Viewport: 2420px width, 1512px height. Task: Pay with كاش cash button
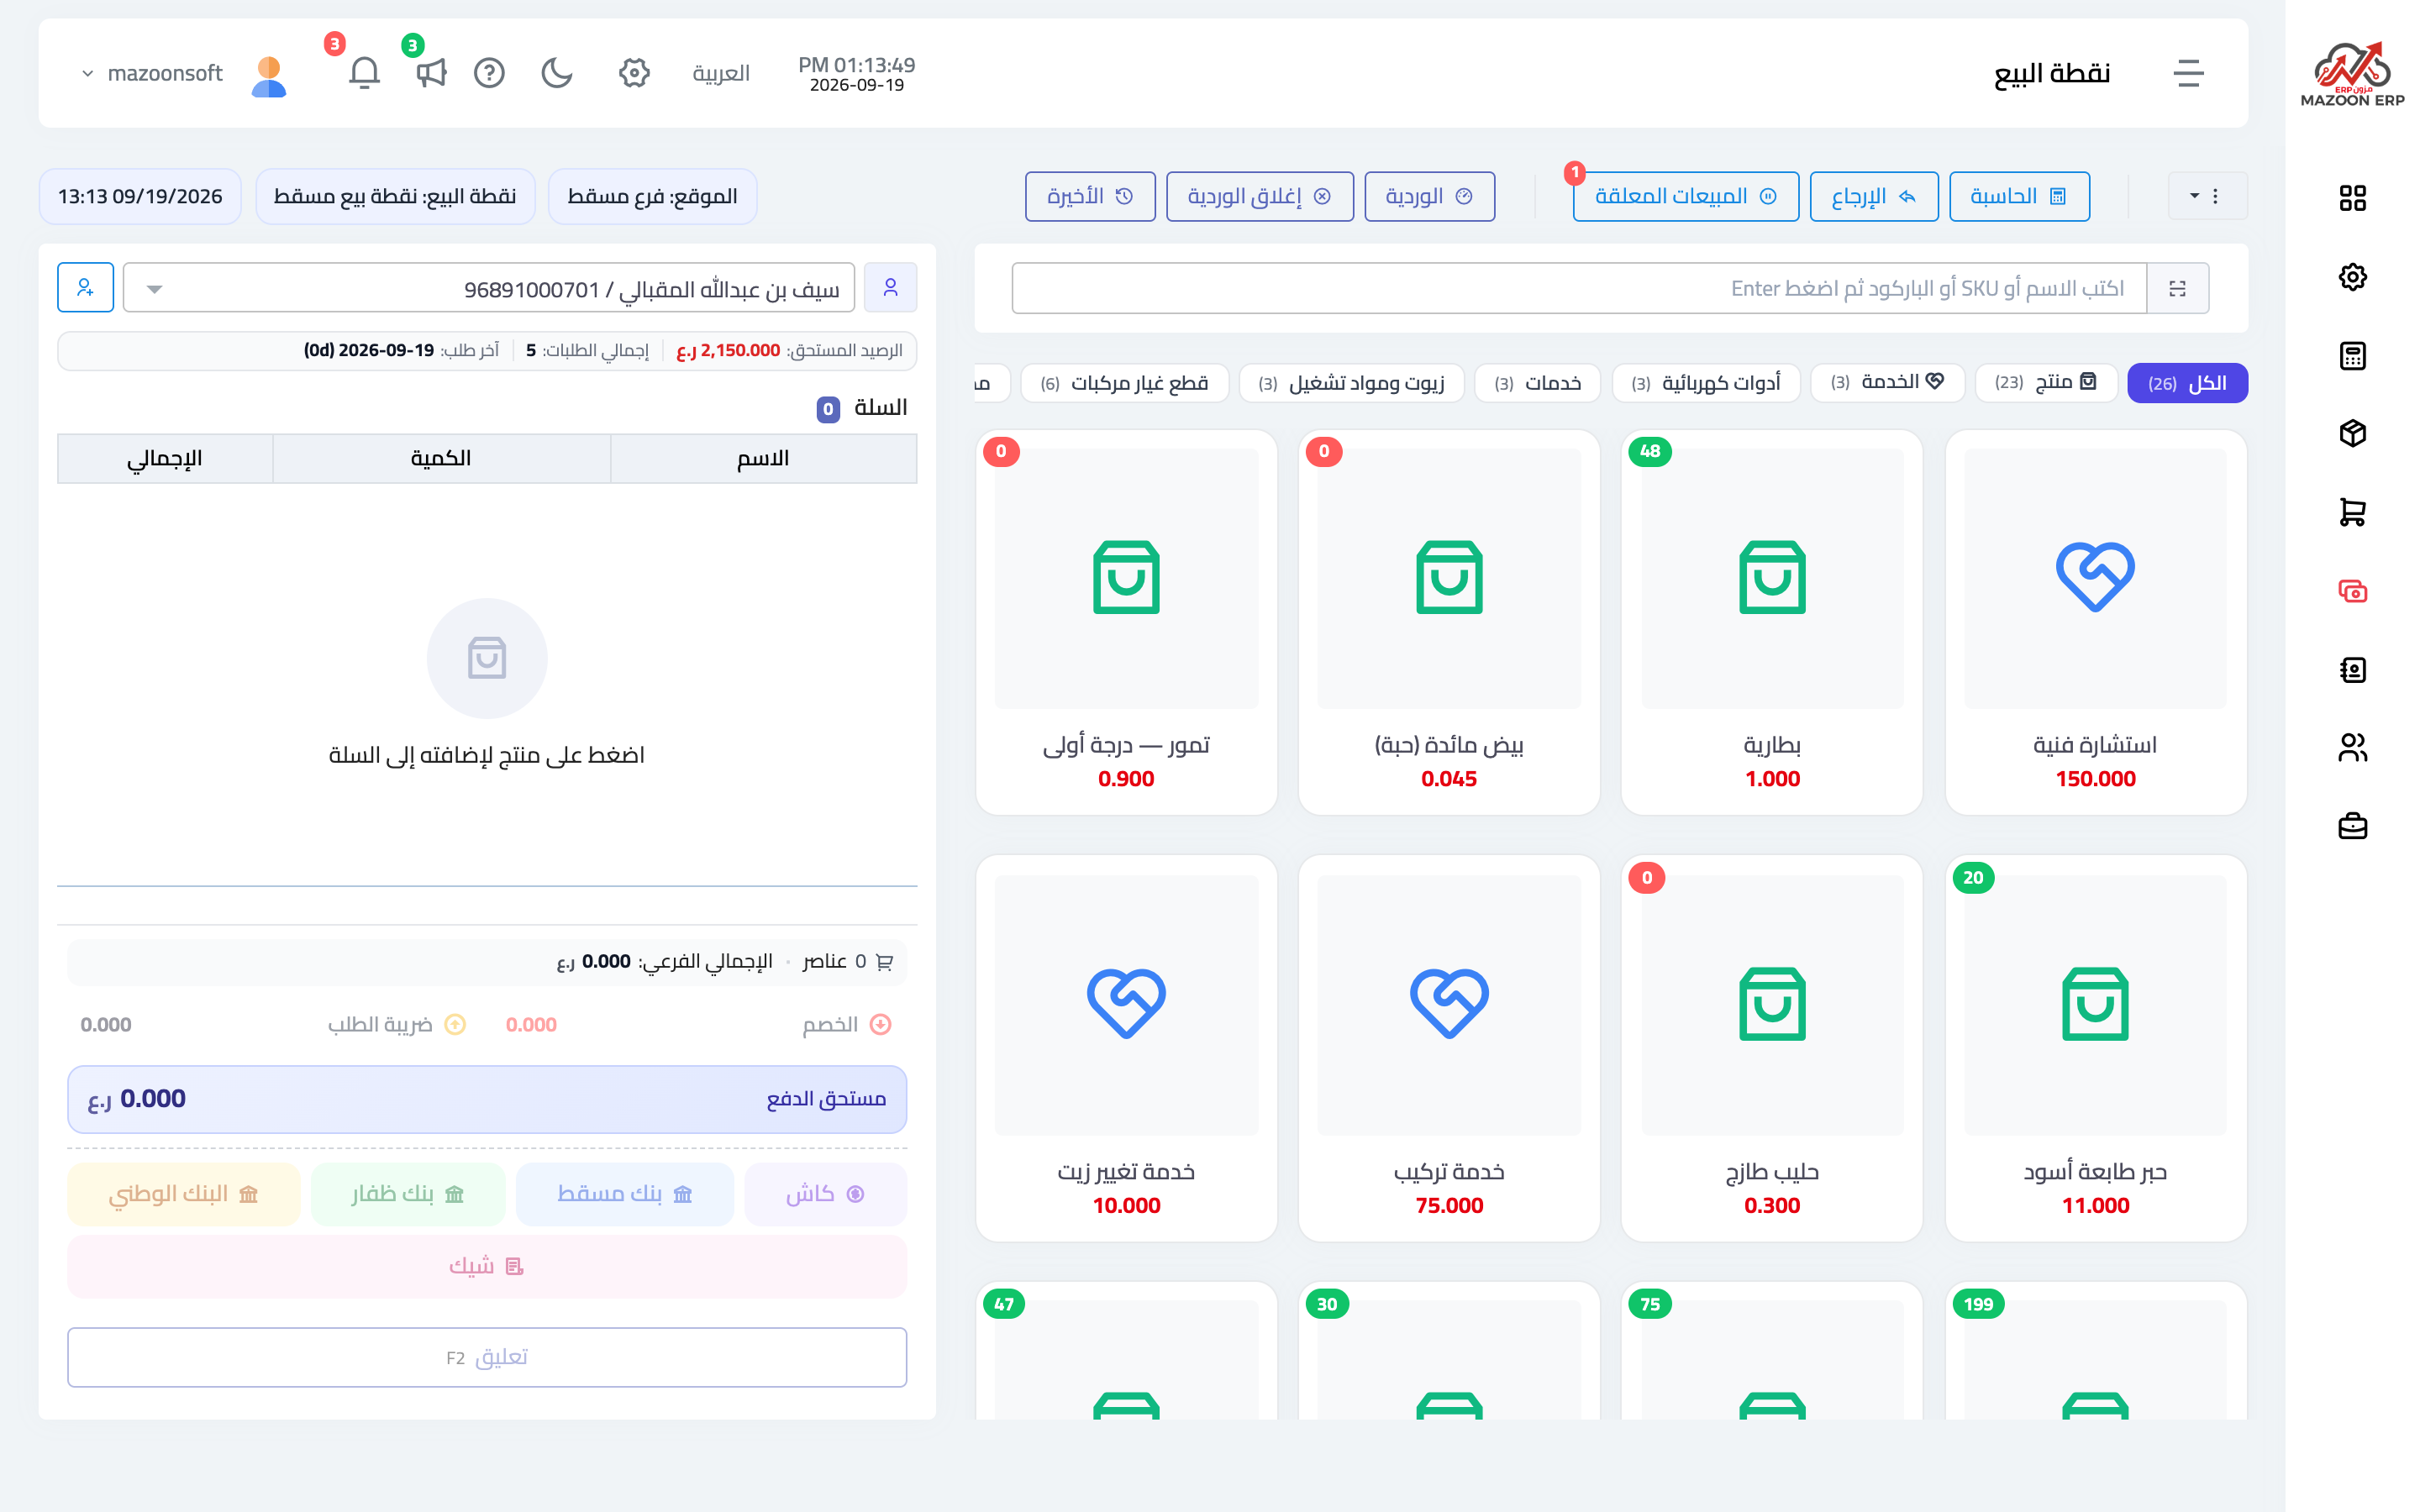[825, 1194]
